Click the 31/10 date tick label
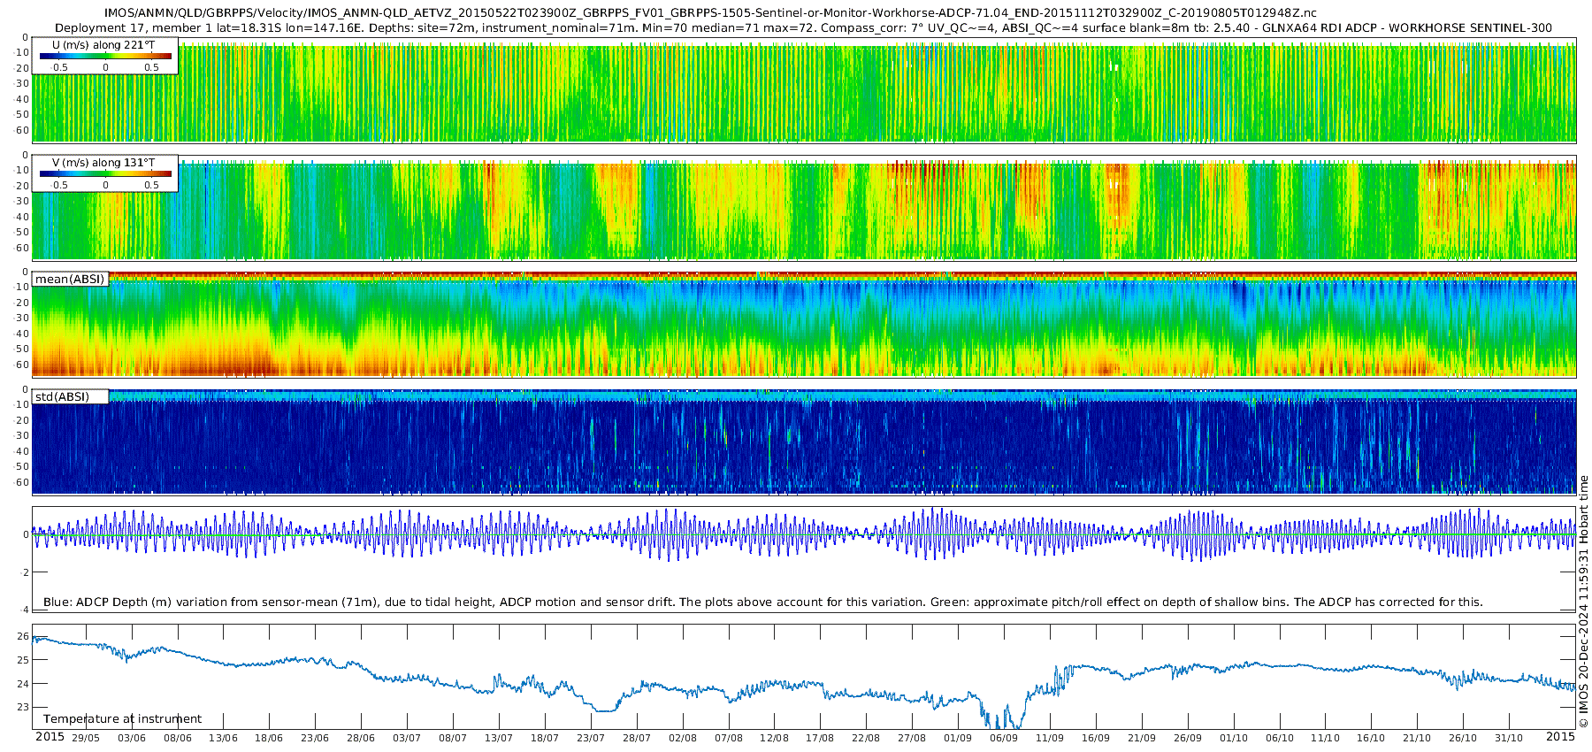 point(1509,738)
